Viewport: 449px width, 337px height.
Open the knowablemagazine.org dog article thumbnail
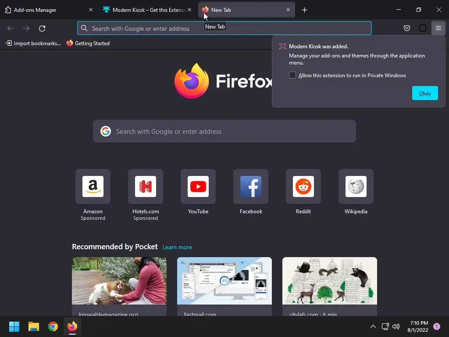[119, 281]
